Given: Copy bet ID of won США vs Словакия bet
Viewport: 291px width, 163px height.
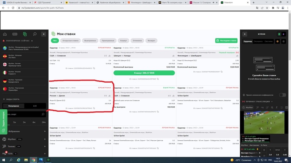Looking at the screenshot, I should pyautogui.click(x=158, y=112).
